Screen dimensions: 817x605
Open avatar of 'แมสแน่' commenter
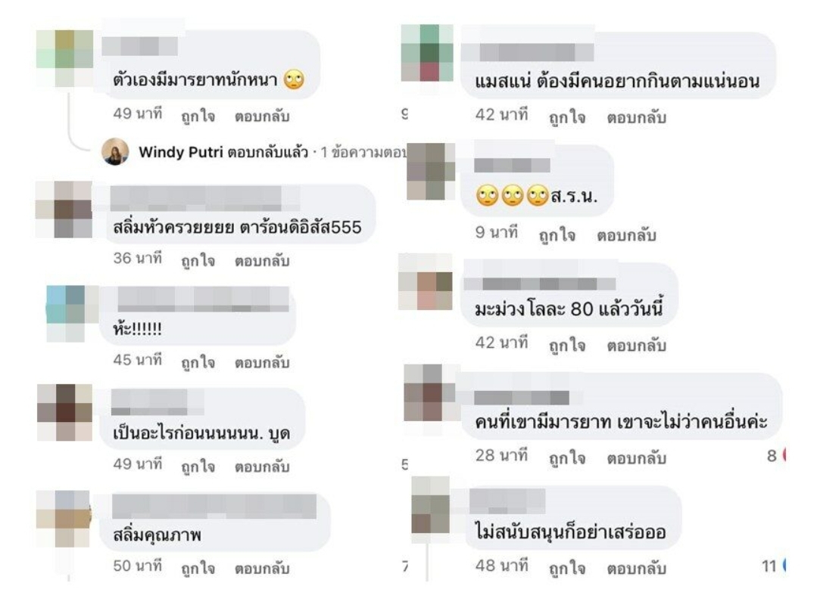pos(427,52)
